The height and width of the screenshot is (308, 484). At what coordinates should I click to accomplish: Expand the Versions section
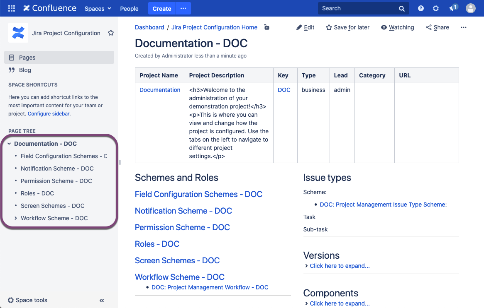[337, 266]
